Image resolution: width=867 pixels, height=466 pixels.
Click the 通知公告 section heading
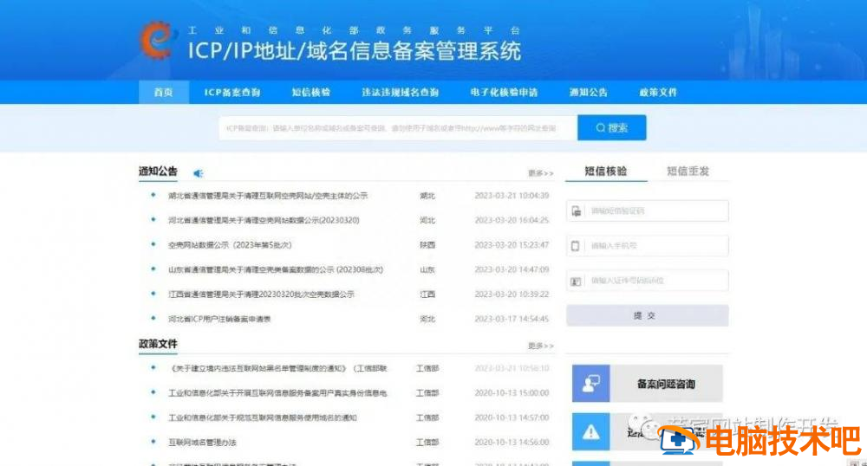158,172
